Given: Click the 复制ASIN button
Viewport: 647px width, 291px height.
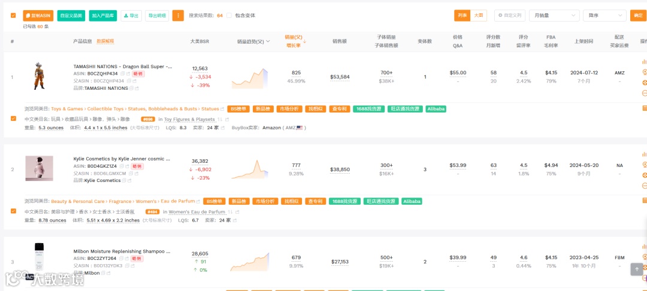Looking at the screenshot, I should pos(38,16).
